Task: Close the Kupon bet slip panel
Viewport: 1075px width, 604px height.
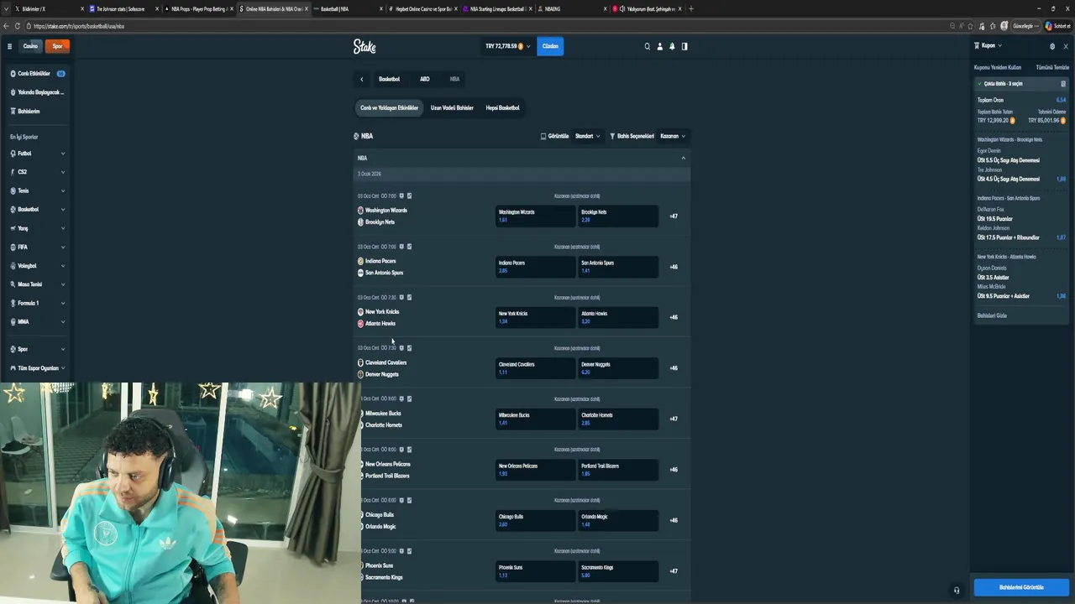Action: [1066, 46]
